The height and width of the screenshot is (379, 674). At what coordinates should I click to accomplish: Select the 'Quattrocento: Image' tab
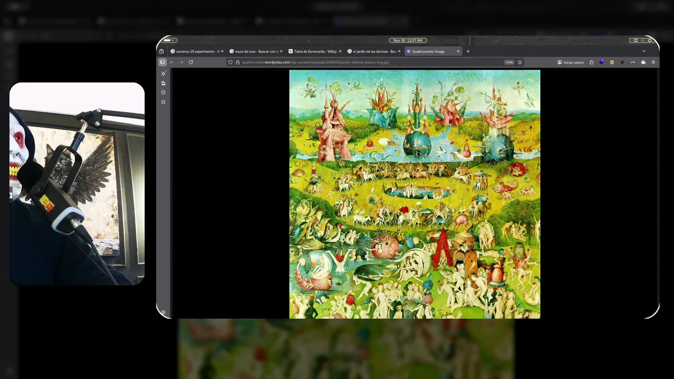coord(433,51)
